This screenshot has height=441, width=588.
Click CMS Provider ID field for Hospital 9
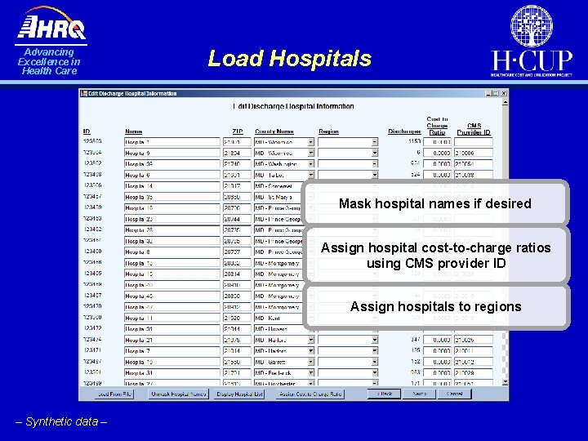click(x=473, y=153)
